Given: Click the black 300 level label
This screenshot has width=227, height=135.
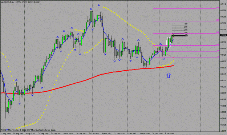Looking at the screenshot, I should tap(186, 27).
